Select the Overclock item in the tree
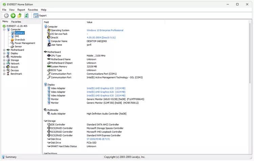 [x=20, y=40]
